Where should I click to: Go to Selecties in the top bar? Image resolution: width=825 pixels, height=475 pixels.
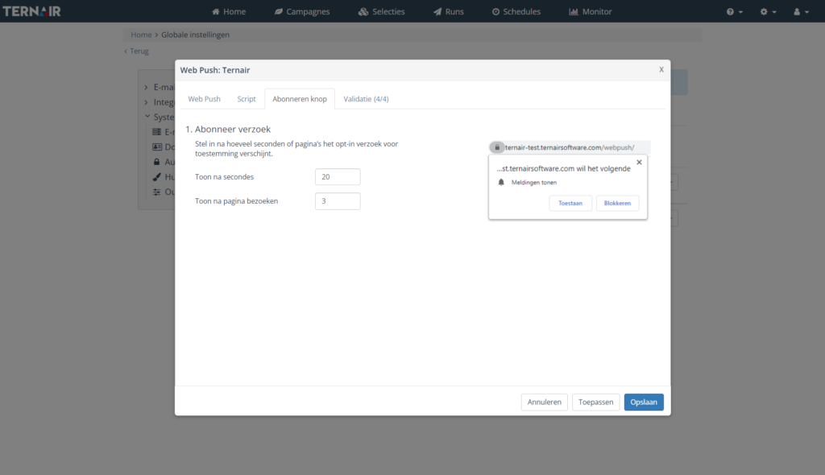(x=381, y=11)
